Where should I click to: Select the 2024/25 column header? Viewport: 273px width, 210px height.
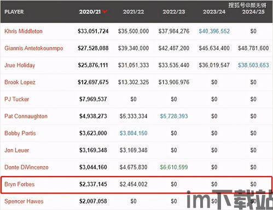click(x=253, y=11)
